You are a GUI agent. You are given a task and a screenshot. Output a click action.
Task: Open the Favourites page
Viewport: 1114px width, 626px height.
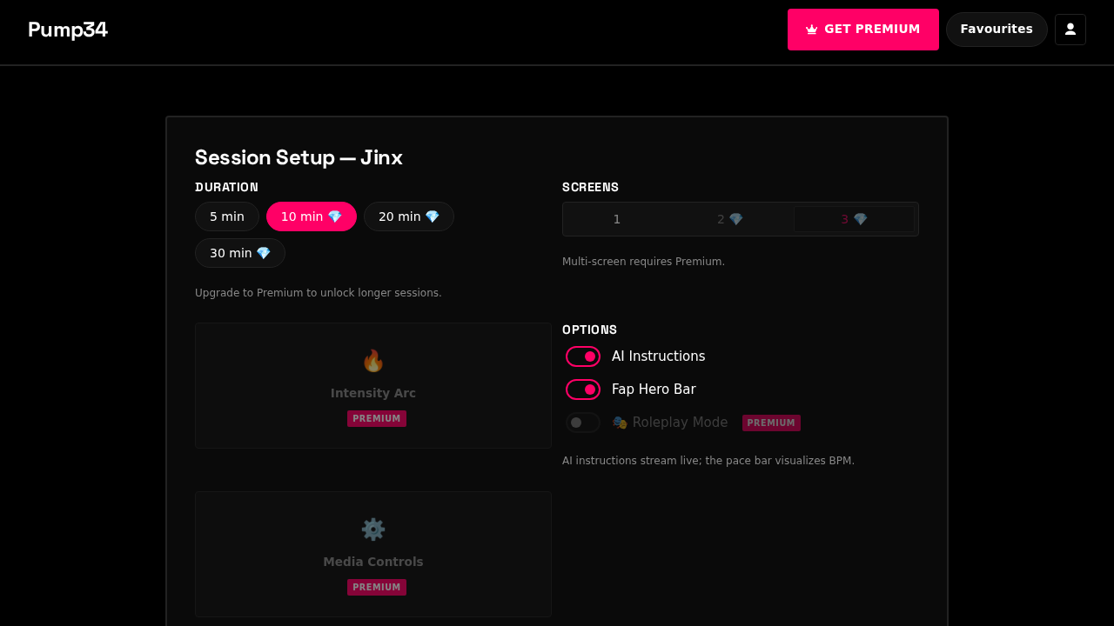point(997,30)
